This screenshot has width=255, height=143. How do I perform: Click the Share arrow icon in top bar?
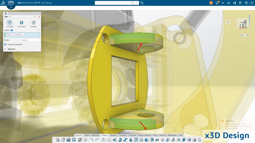(x=229, y=3)
